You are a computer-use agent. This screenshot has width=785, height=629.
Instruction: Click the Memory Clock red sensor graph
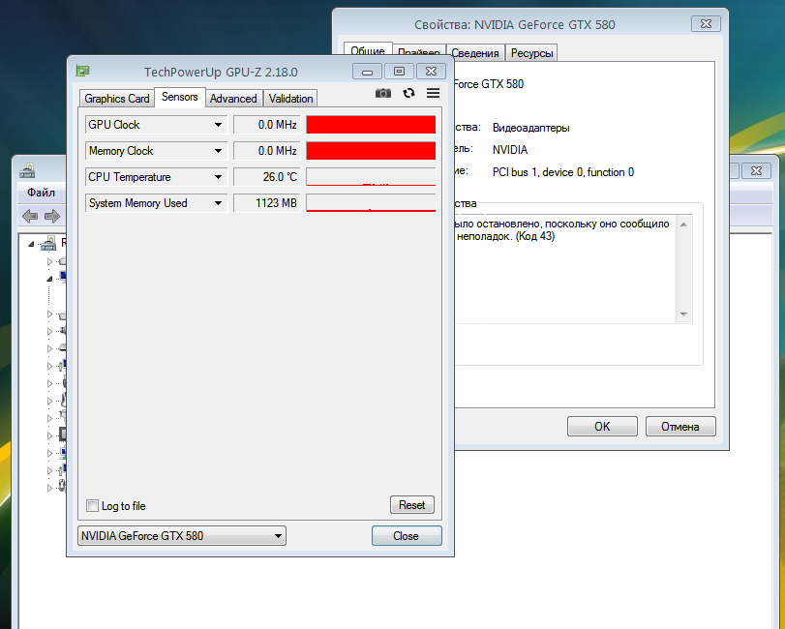(371, 151)
